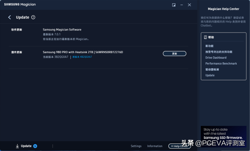Open the Performance Benchmark help topic

point(221,64)
